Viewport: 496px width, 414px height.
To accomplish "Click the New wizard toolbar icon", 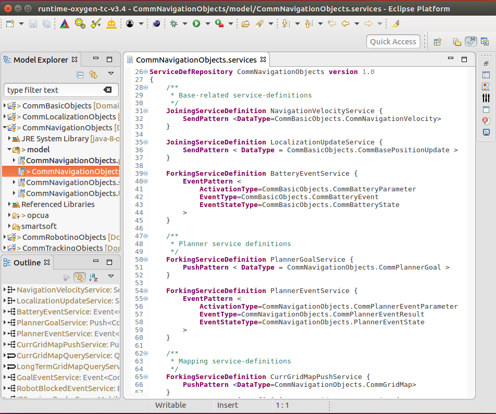I will click(x=10, y=24).
